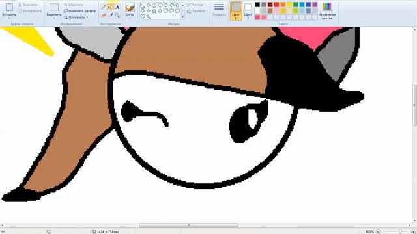The width and height of the screenshot is (417, 234).
Task: Select the Pencil tool
Action: pos(104,7)
